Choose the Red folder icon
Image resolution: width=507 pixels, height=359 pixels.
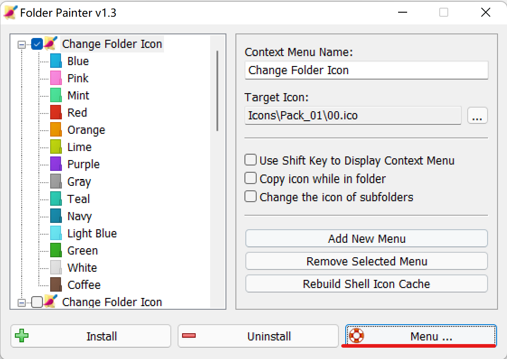tap(56, 113)
